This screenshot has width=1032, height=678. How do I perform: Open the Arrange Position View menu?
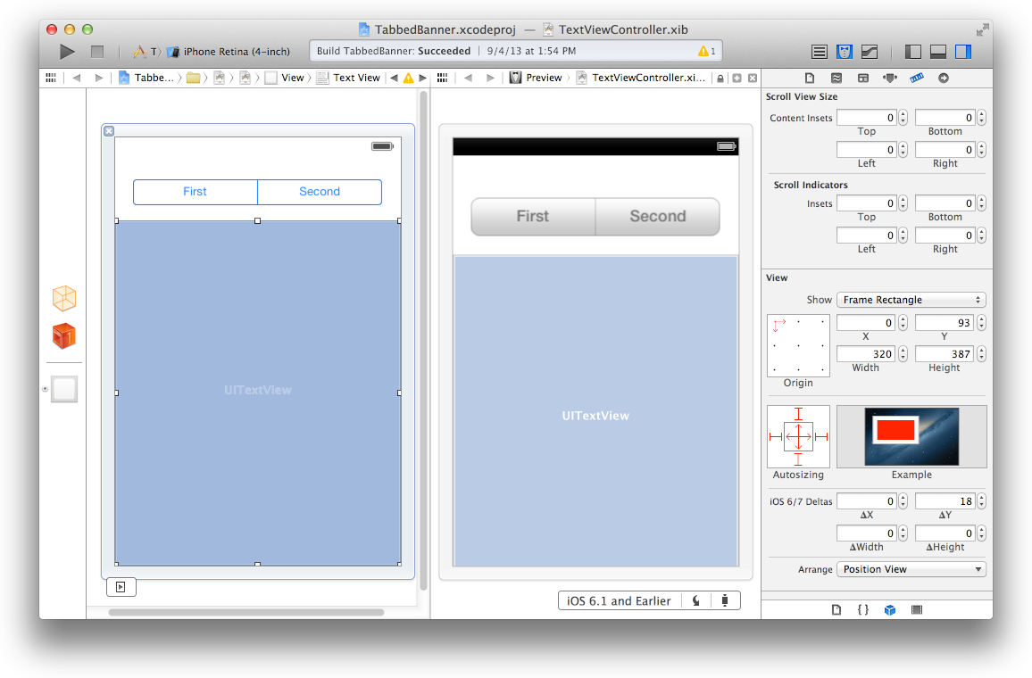(x=911, y=568)
